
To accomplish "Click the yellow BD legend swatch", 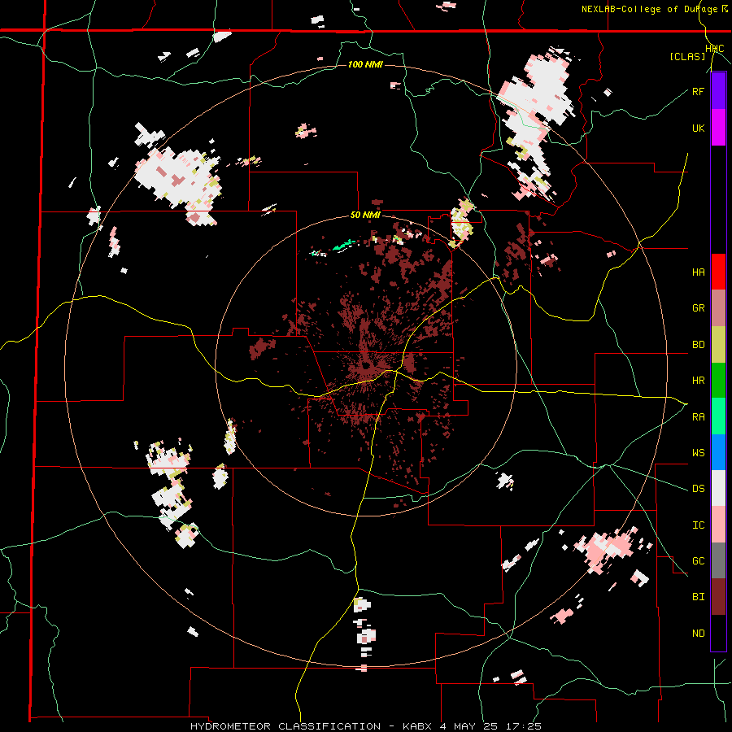I will click(x=718, y=344).
